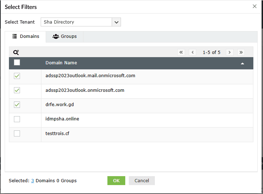
Task: Switch to the Groups tab
Action: [65, 36]
